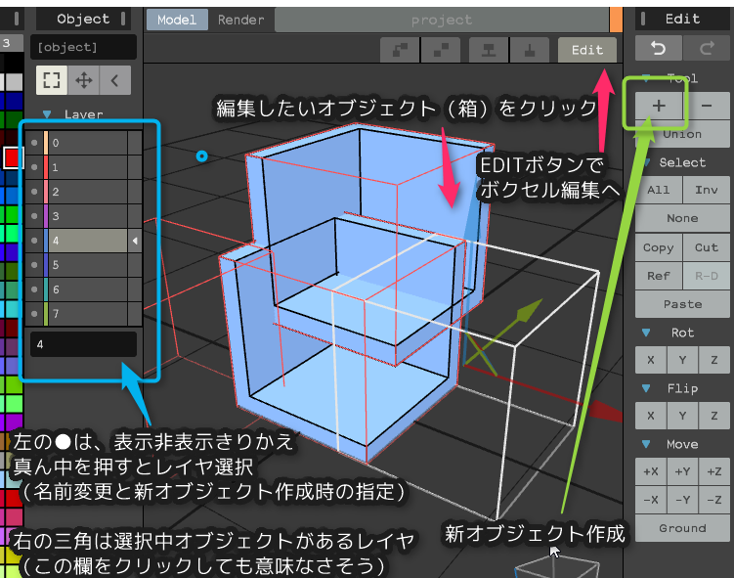Click the layer name field showing 4

pos(83,344)
